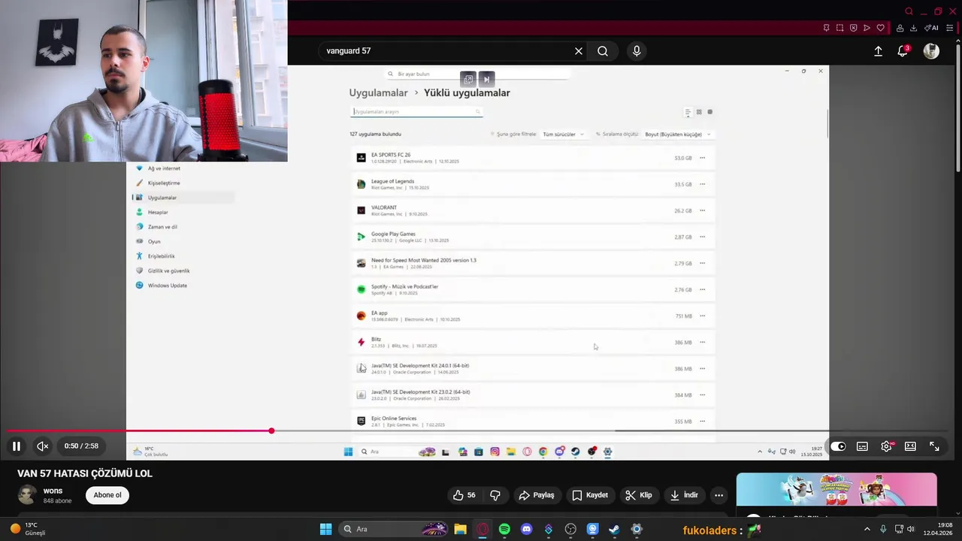
Task: Pause the YouTube video
Action: coord(16,446)
